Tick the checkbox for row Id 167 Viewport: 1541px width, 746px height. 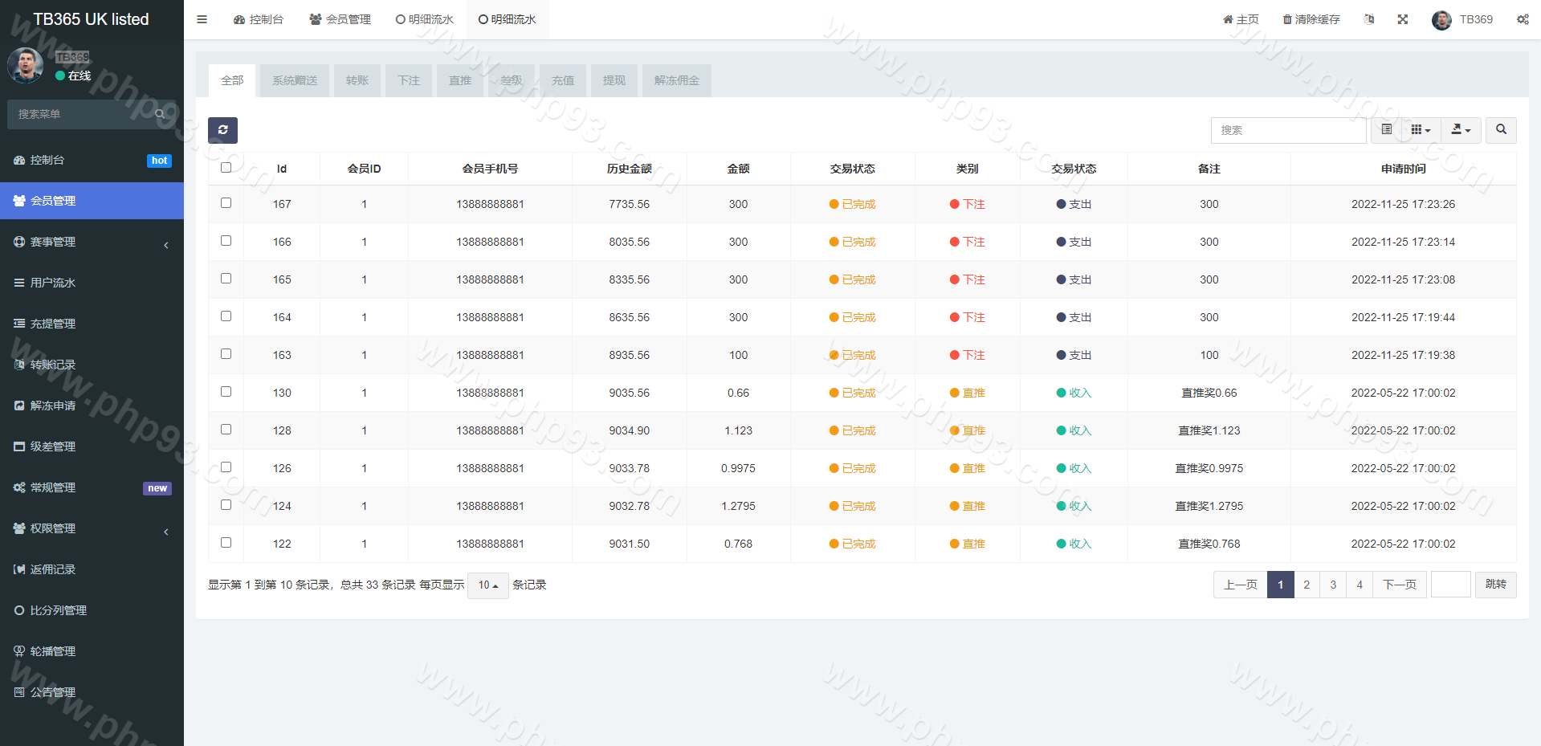pyautogui.click(x=226, y=203)
